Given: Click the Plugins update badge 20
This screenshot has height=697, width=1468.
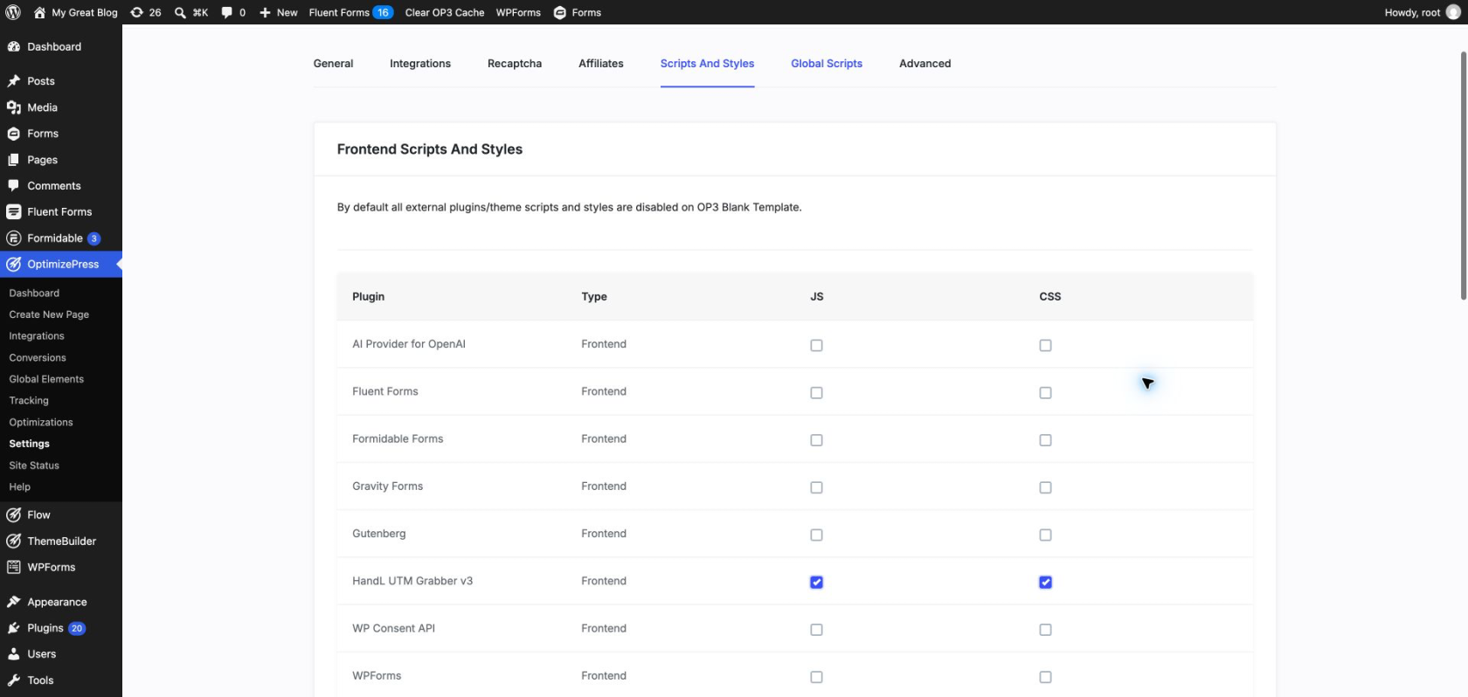Looking at the screenshot, I should pos(77,628).
